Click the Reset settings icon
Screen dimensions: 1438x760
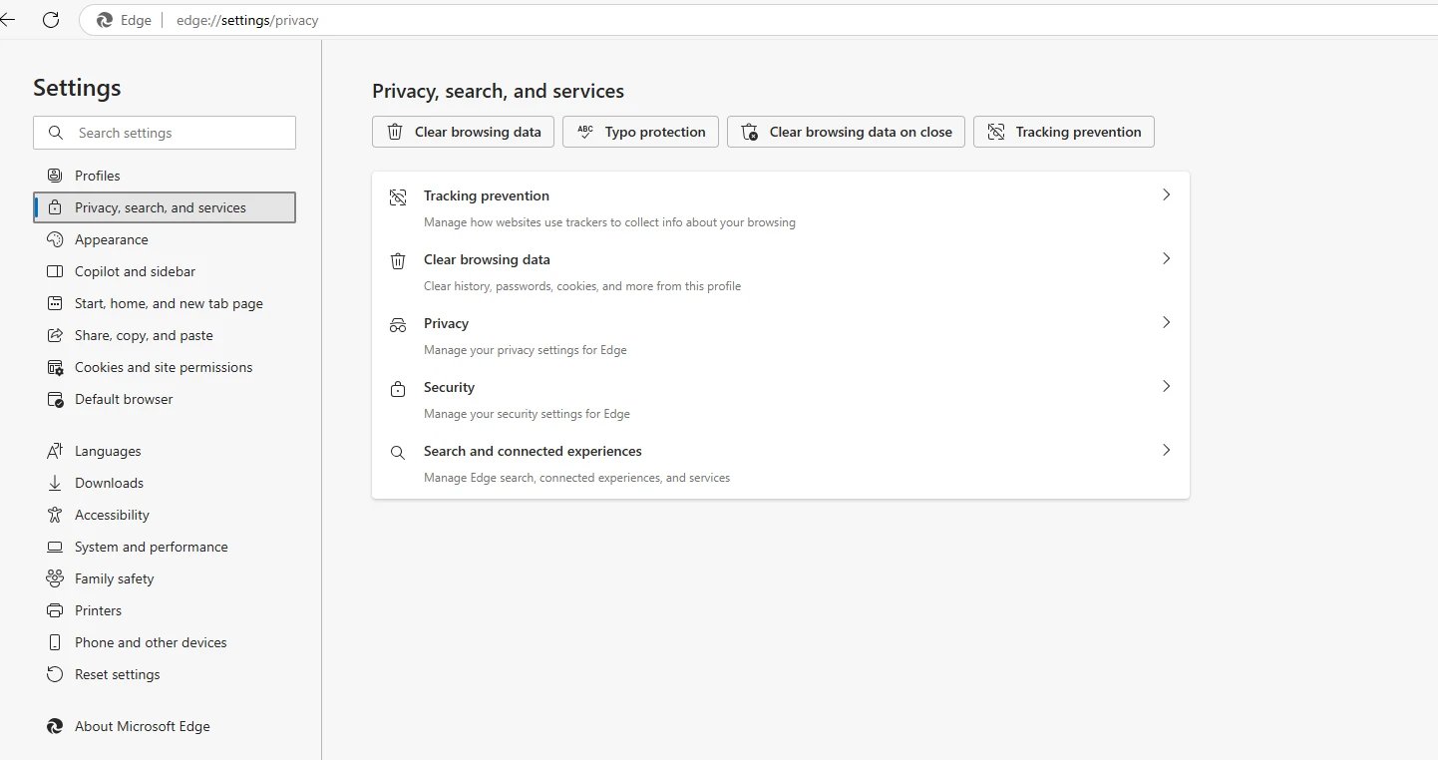pyautogui.click(x=55, y=674)
